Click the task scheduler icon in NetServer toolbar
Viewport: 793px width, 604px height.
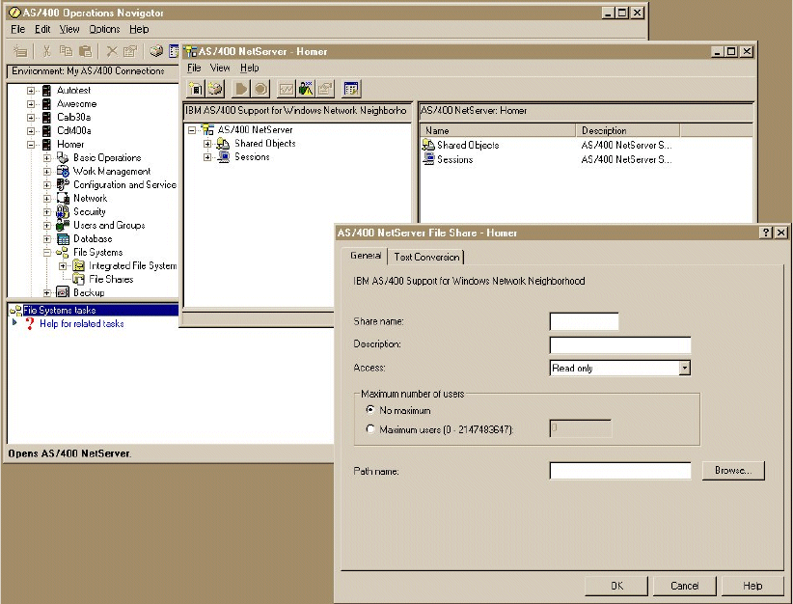point(351,89)
